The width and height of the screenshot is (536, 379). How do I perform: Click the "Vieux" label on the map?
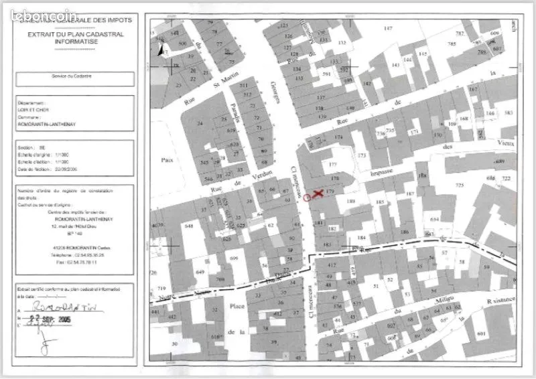506,143
